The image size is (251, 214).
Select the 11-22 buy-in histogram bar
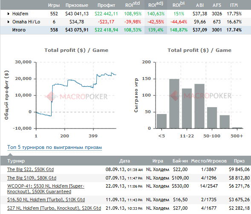tap(187, 108)
